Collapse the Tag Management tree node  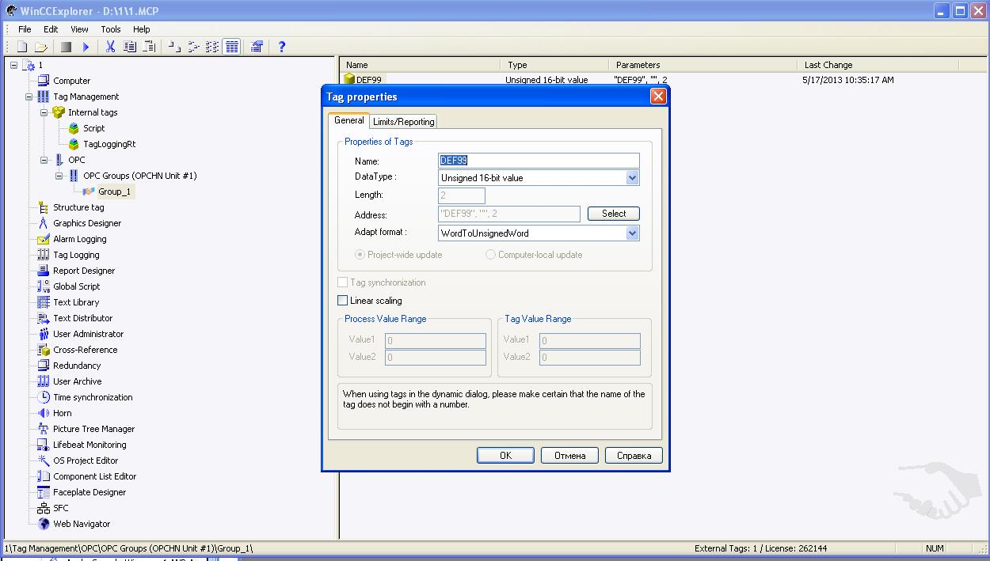point(29,97)
